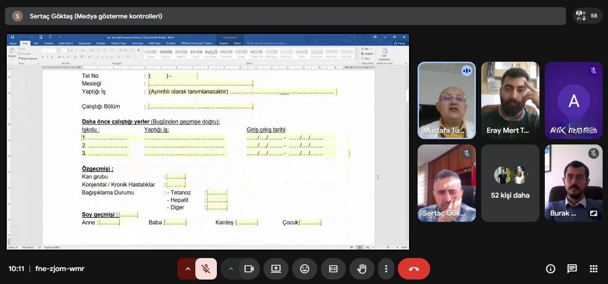Expand video settings chevron beside camera
Image resolution: width=608 pixels, height=284 pixels.
231,269
